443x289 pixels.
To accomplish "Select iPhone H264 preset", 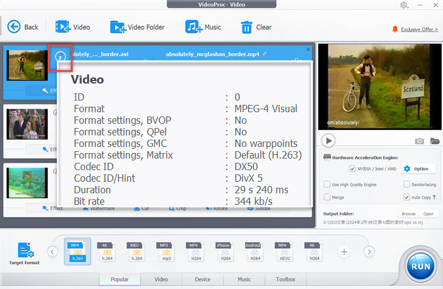I will [225, 251].
